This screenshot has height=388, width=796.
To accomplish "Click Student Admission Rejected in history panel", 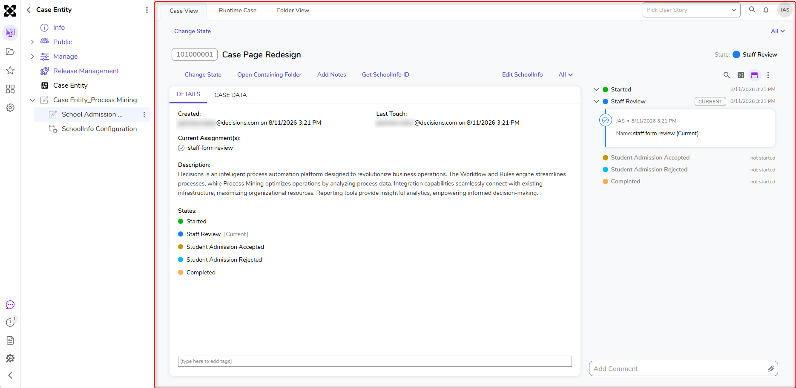I will point(649,169).
